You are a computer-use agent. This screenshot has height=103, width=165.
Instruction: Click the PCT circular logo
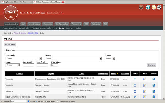[11, 13]
